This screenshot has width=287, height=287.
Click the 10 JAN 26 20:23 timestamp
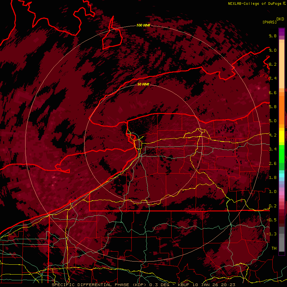pos(214,285)
